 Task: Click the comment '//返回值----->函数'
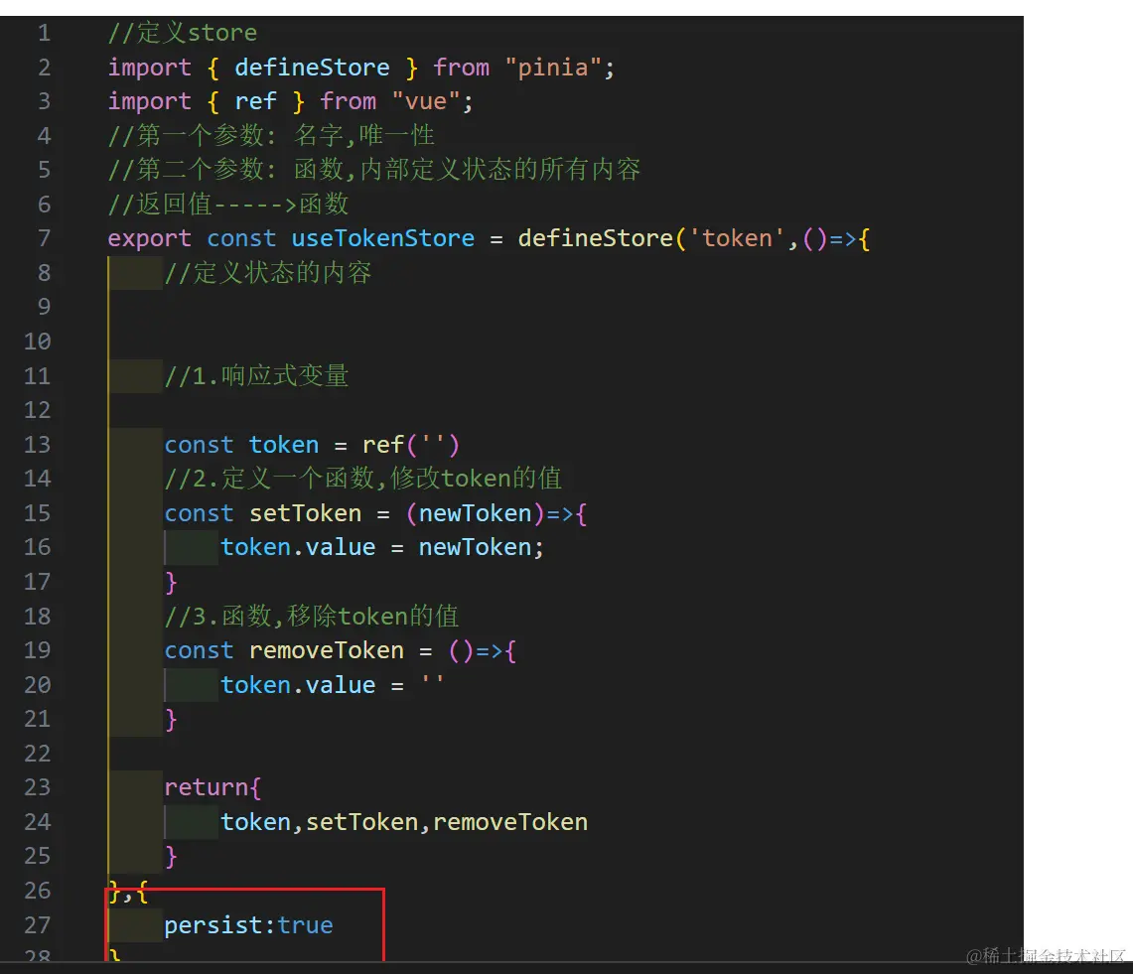[x=228, y=204]
